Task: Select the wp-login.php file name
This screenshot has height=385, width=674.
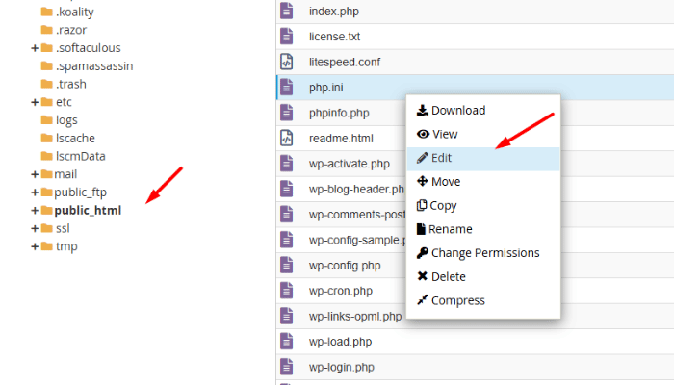Action: [x=341, y=368]
